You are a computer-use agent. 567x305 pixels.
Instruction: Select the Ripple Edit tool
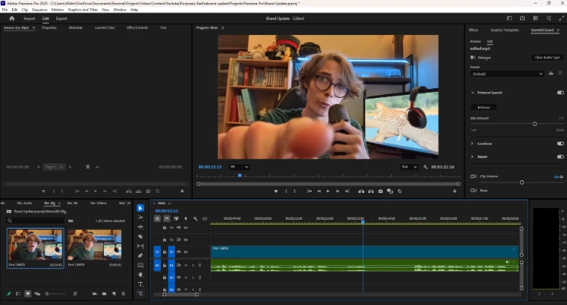point(140,227)
